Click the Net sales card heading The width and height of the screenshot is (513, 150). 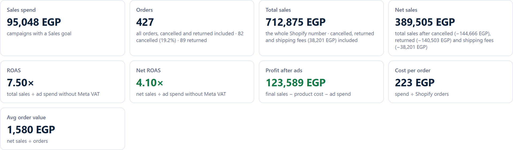[406, 10]
